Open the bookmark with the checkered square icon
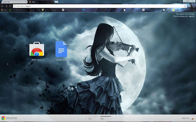 (71, 10)
